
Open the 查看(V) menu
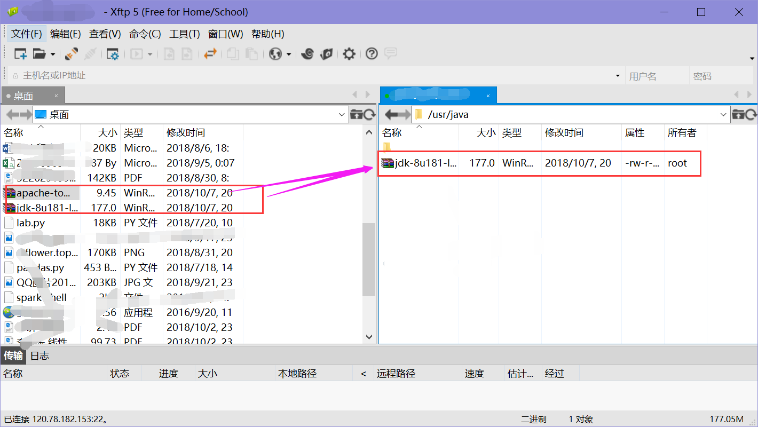tap(105, 34)
